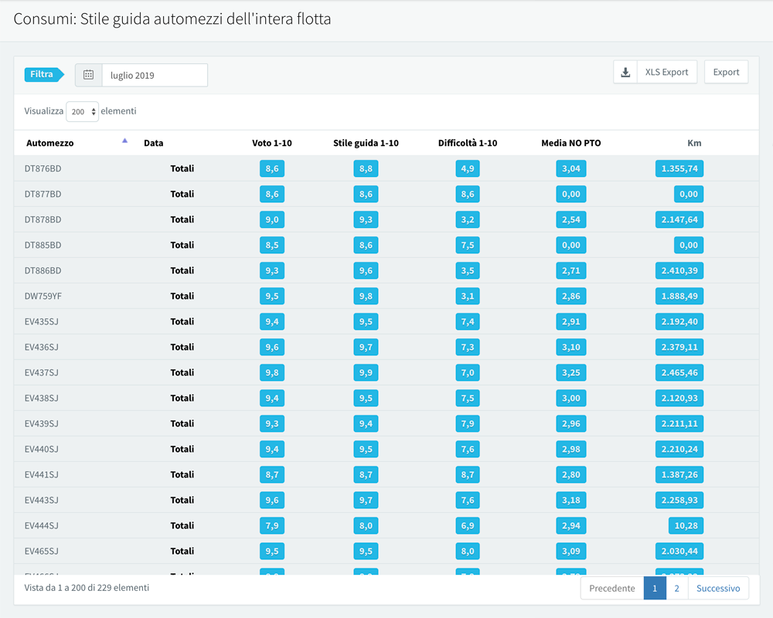Sort by Voto 1-10 column header

coord(272,143)
